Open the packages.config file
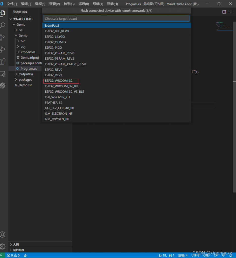Image resolution: width=236 pixels, height=258 pixels. [x=31, y=63]
